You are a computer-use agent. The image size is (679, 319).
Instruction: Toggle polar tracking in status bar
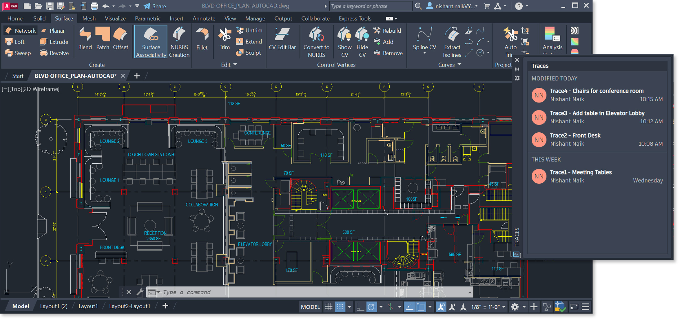coord(371,307)
